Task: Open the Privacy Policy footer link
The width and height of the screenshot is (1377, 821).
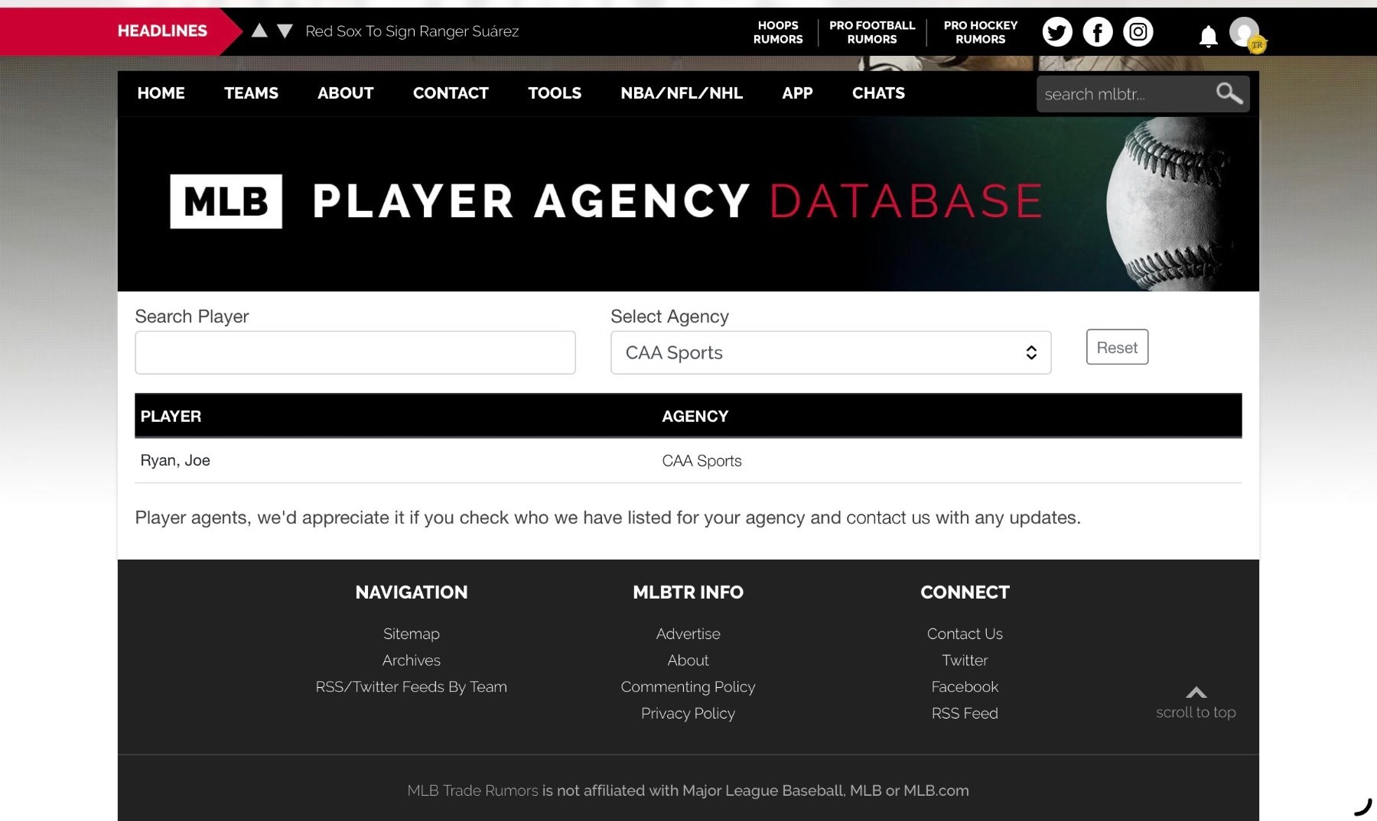Action: click(688, 713)
